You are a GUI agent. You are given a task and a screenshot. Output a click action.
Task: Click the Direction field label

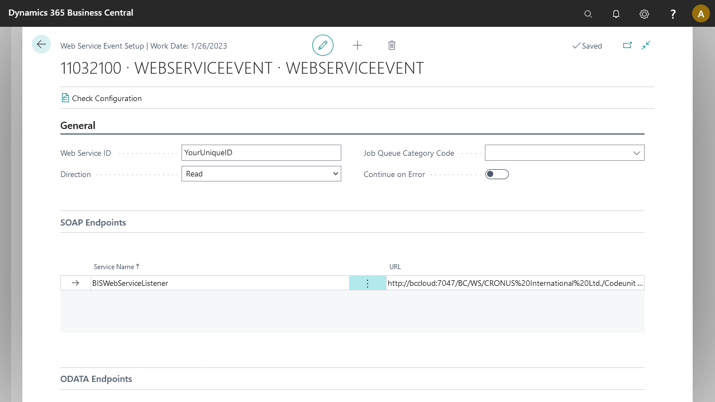75,174
